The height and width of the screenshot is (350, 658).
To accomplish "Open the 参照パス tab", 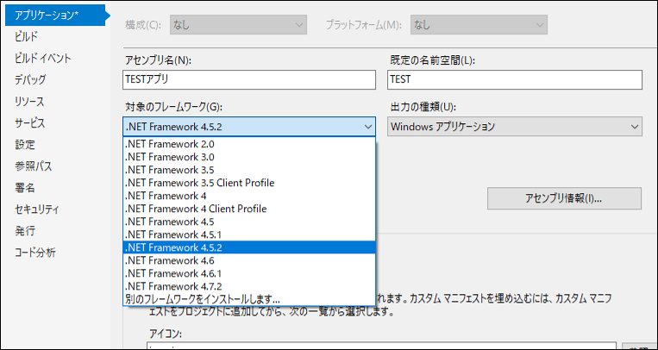I will click(x=34, y=166).
